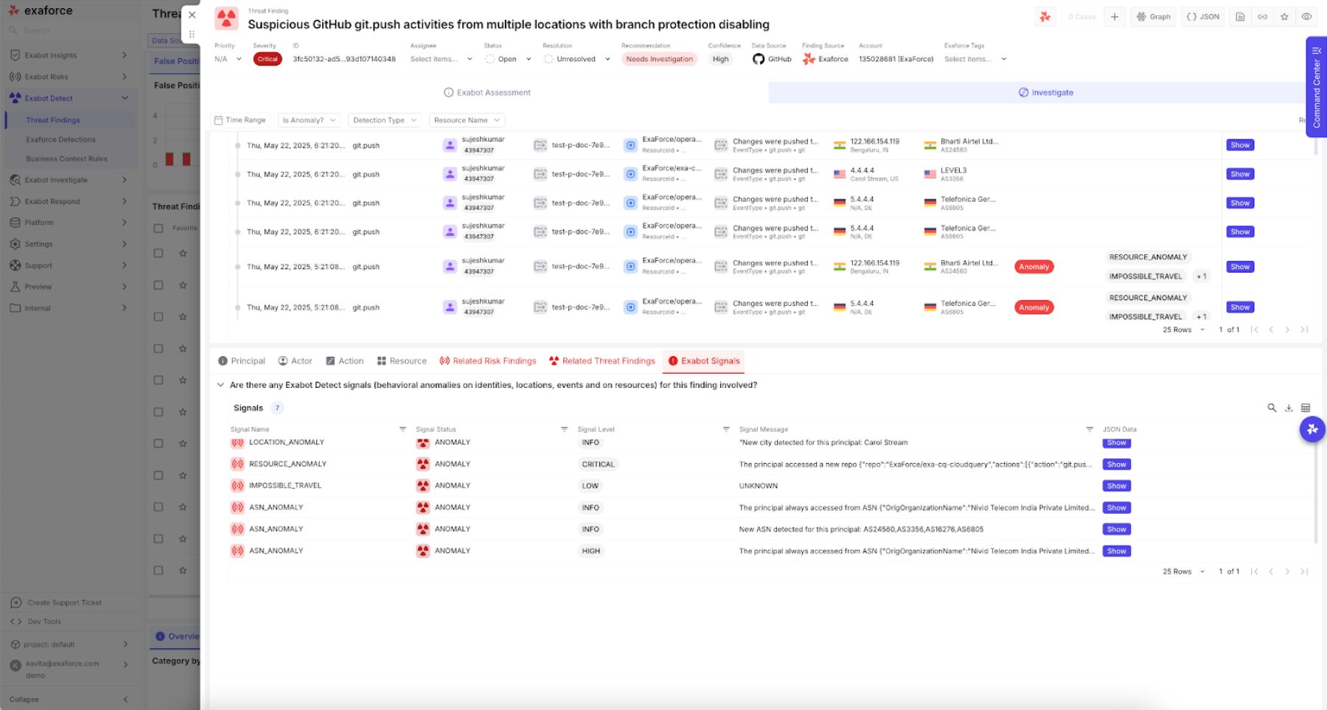
Task: Select the Related Threat Findings tab
Action: [x=602, y=361]
